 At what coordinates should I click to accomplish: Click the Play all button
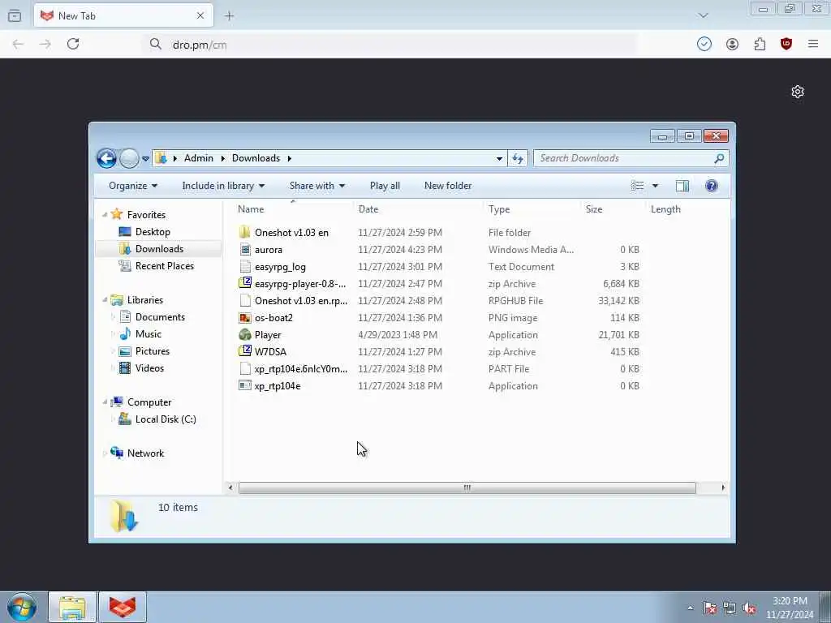(385, 186)
